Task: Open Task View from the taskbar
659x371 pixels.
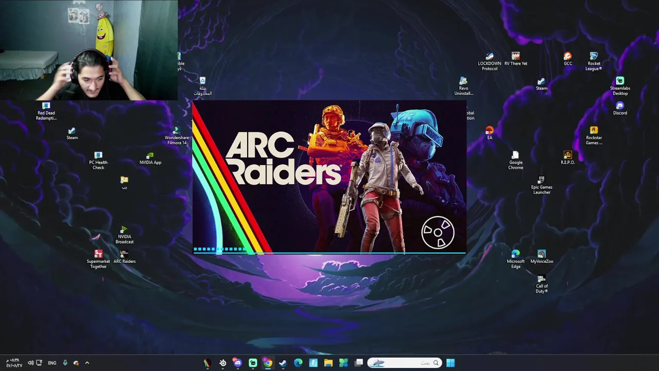Action: click(359, 363)
